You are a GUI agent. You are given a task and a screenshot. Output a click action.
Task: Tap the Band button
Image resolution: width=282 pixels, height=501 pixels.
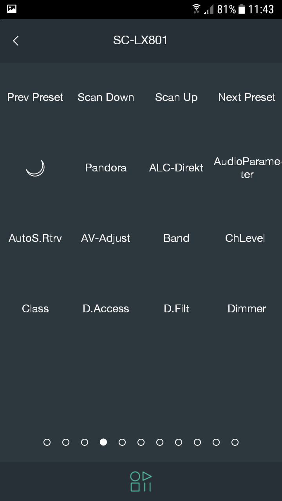(x=176, y=238)
